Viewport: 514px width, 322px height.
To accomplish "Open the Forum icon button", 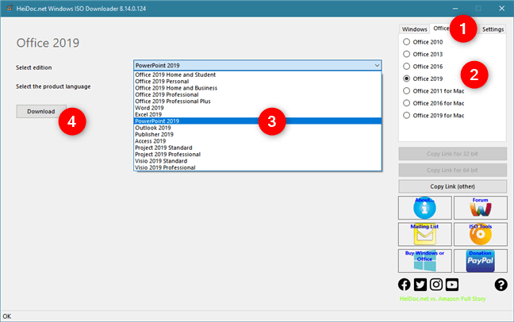I will click(x=480, y=208).
